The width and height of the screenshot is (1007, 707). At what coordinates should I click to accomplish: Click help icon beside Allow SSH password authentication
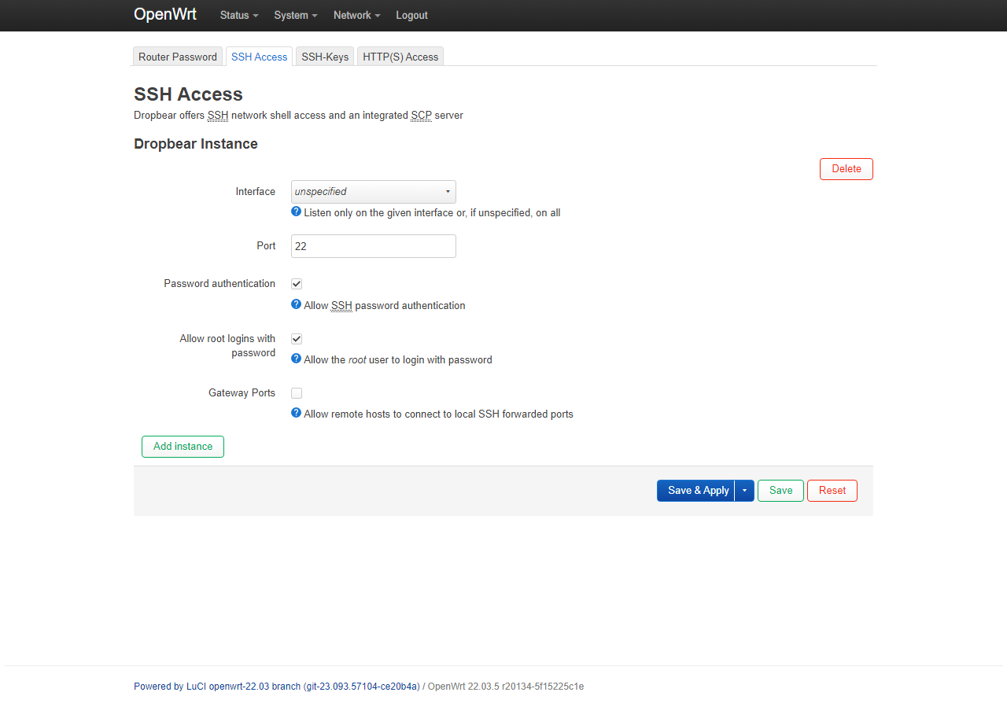pos(296,304)
